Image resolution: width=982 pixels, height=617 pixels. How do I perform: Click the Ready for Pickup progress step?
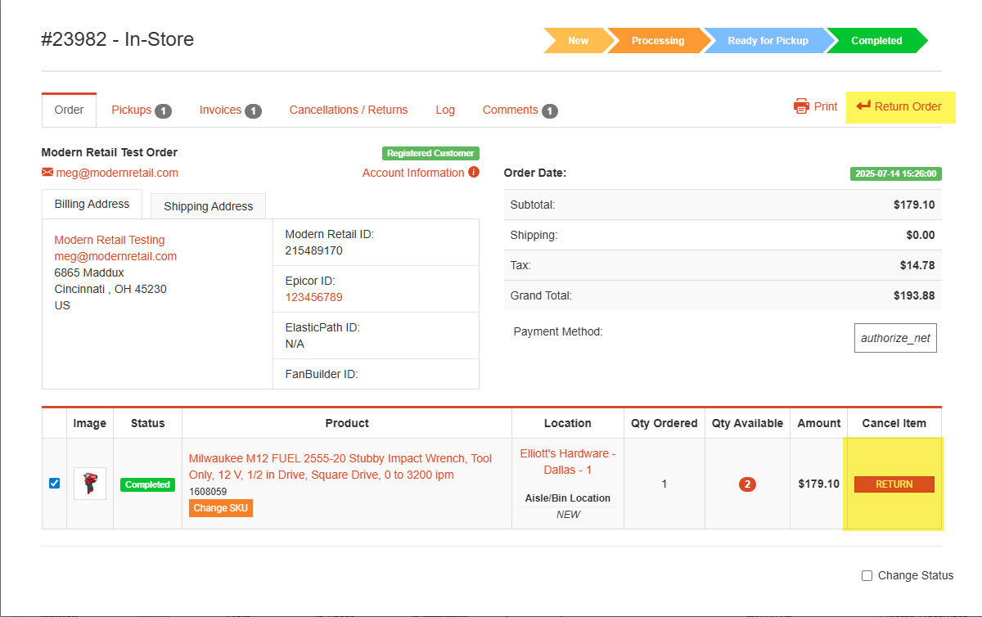768,41
